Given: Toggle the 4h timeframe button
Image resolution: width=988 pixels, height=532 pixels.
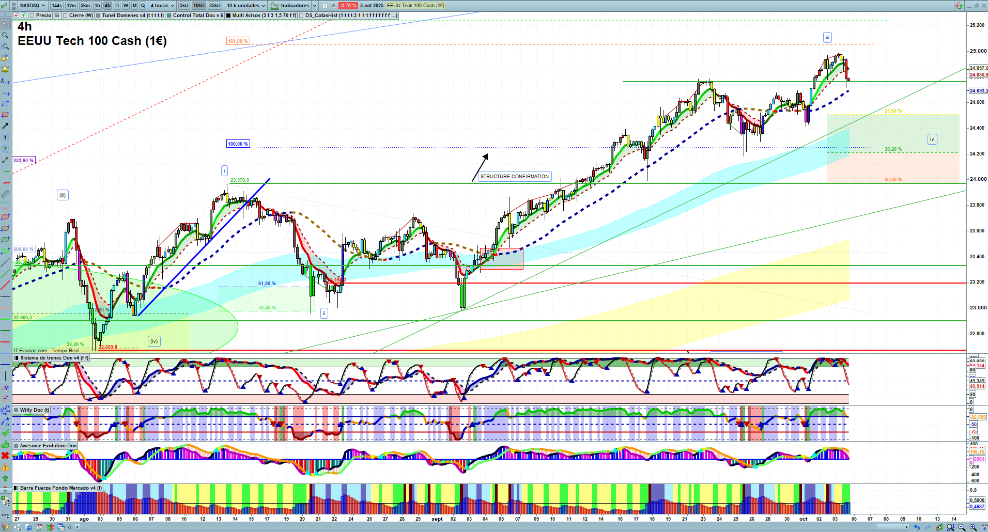Looking at the screenshot, I should [107, 6].
